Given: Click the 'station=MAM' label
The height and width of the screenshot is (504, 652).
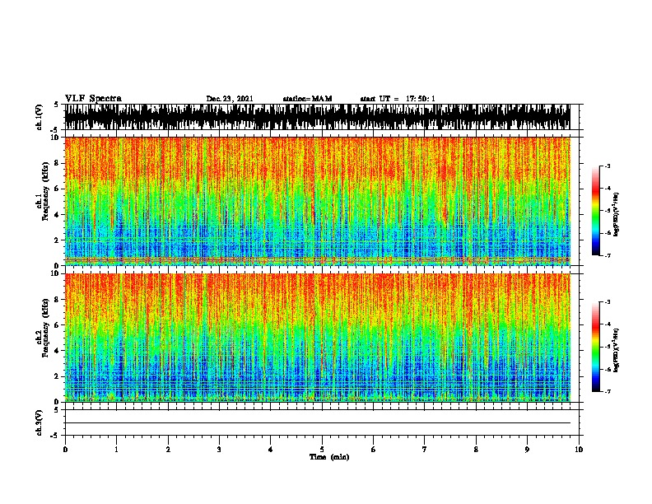Looking at the screenshot, I should click(307, 99).
